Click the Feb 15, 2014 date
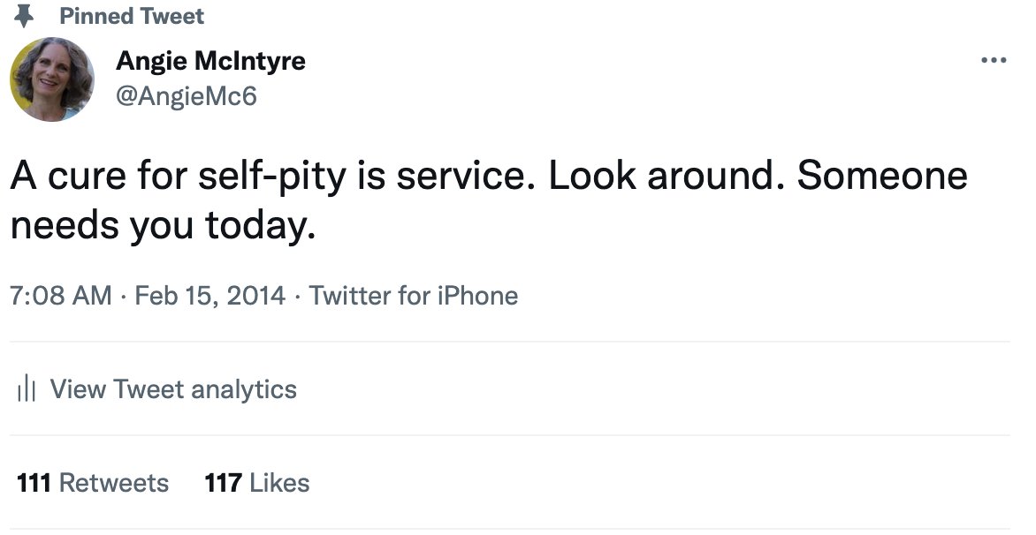This screenshot has width=1036, height=535. (x=209, y=296)
